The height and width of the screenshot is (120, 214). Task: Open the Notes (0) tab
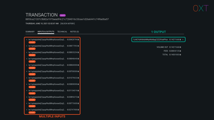tap(75, 32)
